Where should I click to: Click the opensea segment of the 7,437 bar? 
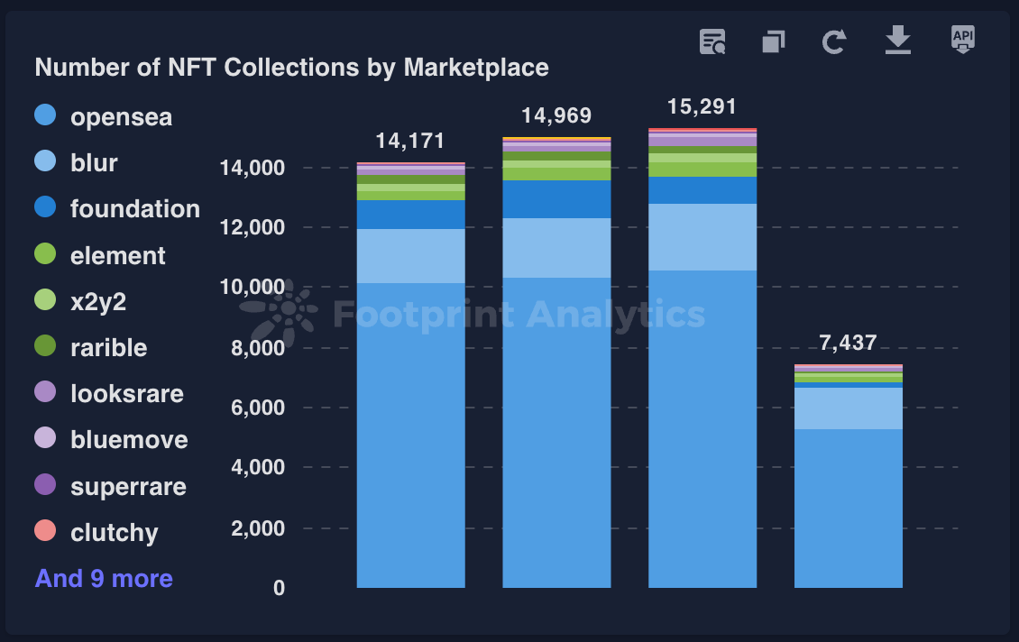tap(848, 509)
